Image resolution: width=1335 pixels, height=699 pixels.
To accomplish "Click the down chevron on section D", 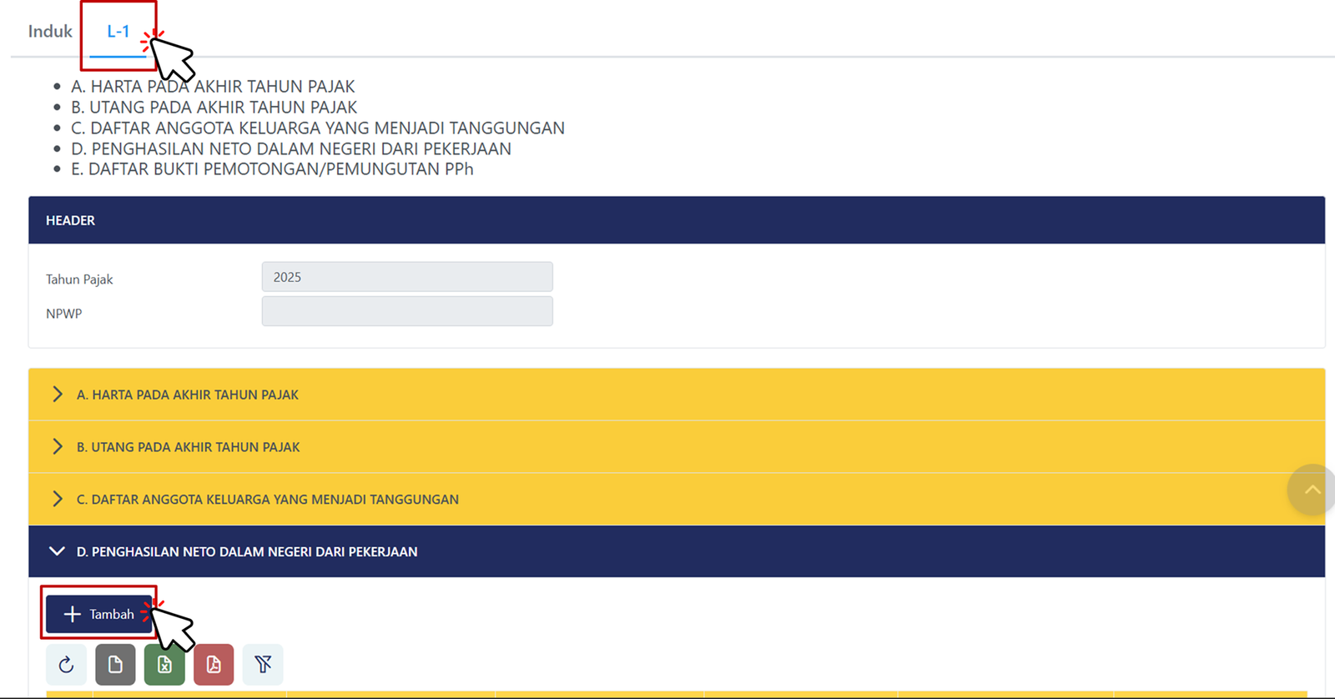I will tap(57, 551).
